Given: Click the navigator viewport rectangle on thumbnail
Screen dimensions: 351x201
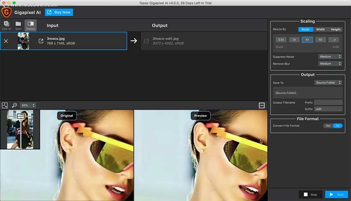Looking at the screenshot, I should coord(21,116).
